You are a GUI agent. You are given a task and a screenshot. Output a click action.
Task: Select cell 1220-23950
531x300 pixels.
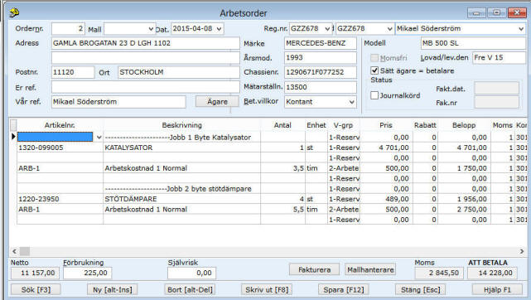coord(60,199)
